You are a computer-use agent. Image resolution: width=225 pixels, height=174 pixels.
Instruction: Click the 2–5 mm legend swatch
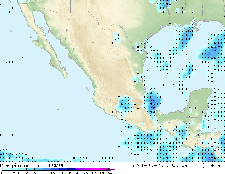point(31,169)
